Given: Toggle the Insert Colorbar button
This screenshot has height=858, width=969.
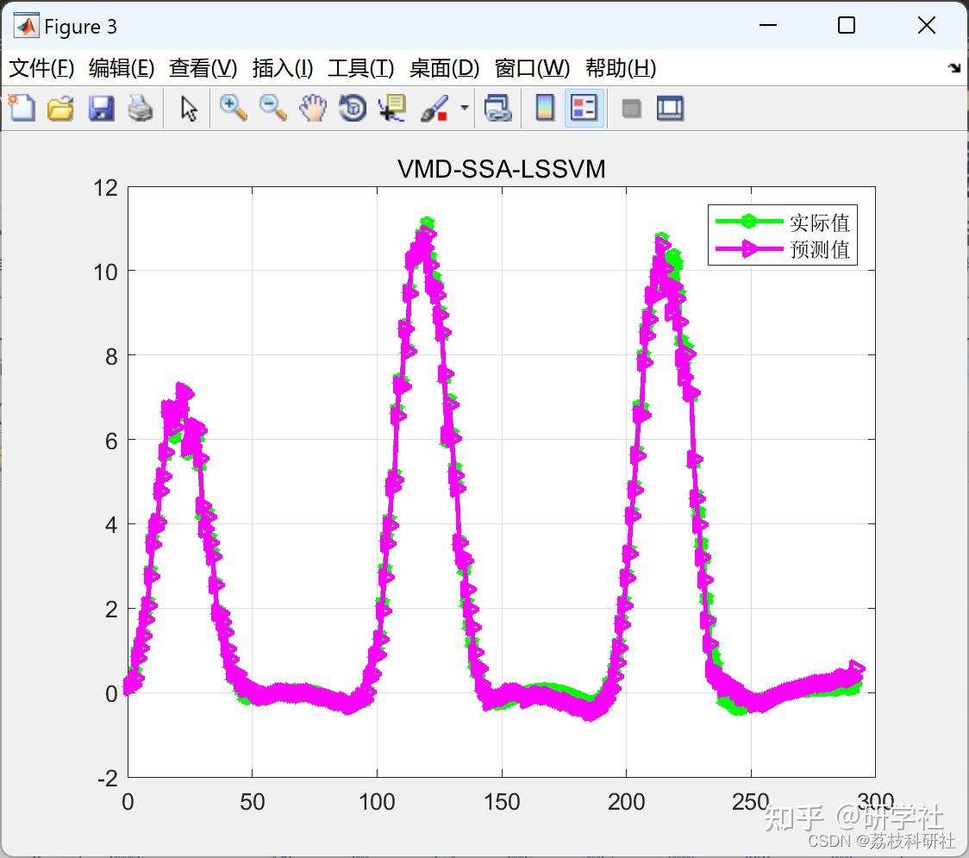Looking at the screenshot, I should pyautogui.click(x=545, y=108).
